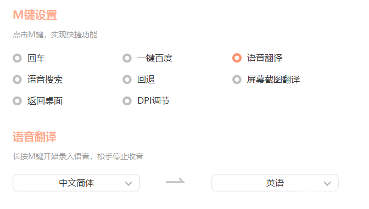Select 回退 as the M key function
This screenshot has height=209, width=369.
127,80
